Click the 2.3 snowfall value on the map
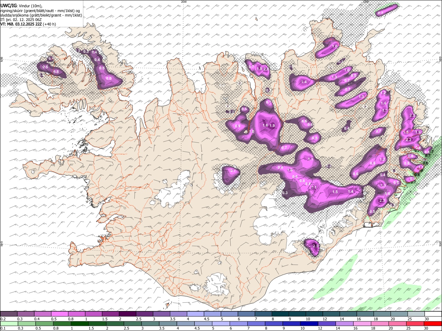This screenshot has height=331, width=442. (x=382, y=200)
